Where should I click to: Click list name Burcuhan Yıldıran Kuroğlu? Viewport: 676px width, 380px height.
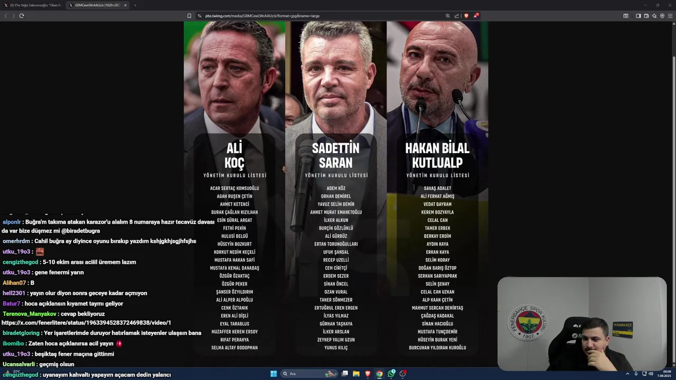tap(437, 348)
